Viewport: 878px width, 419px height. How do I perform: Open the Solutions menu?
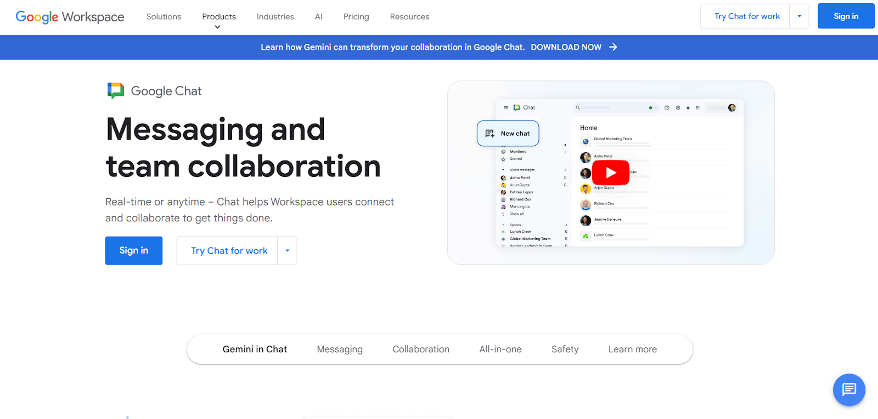click(x=164, y=17)
